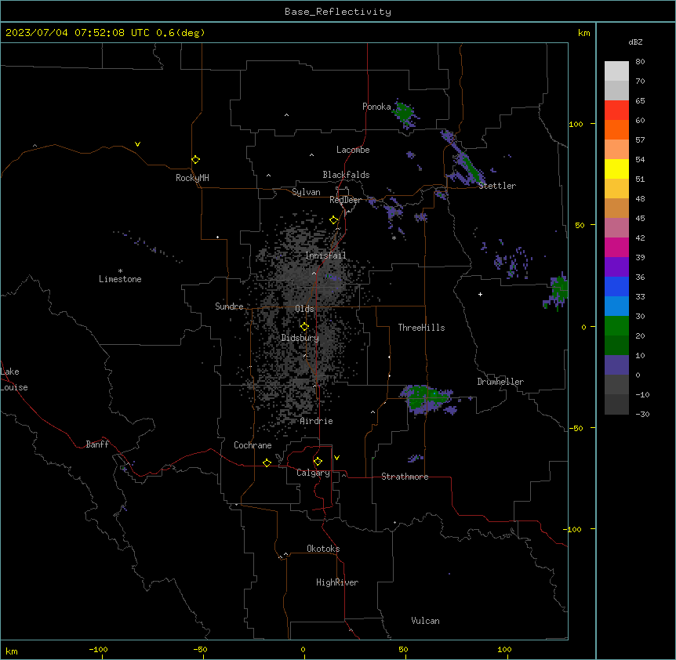The image size is (676, 660).
Task: Select the bright green 30-20 dBZ legend swatch
Action: click(616, 326)
